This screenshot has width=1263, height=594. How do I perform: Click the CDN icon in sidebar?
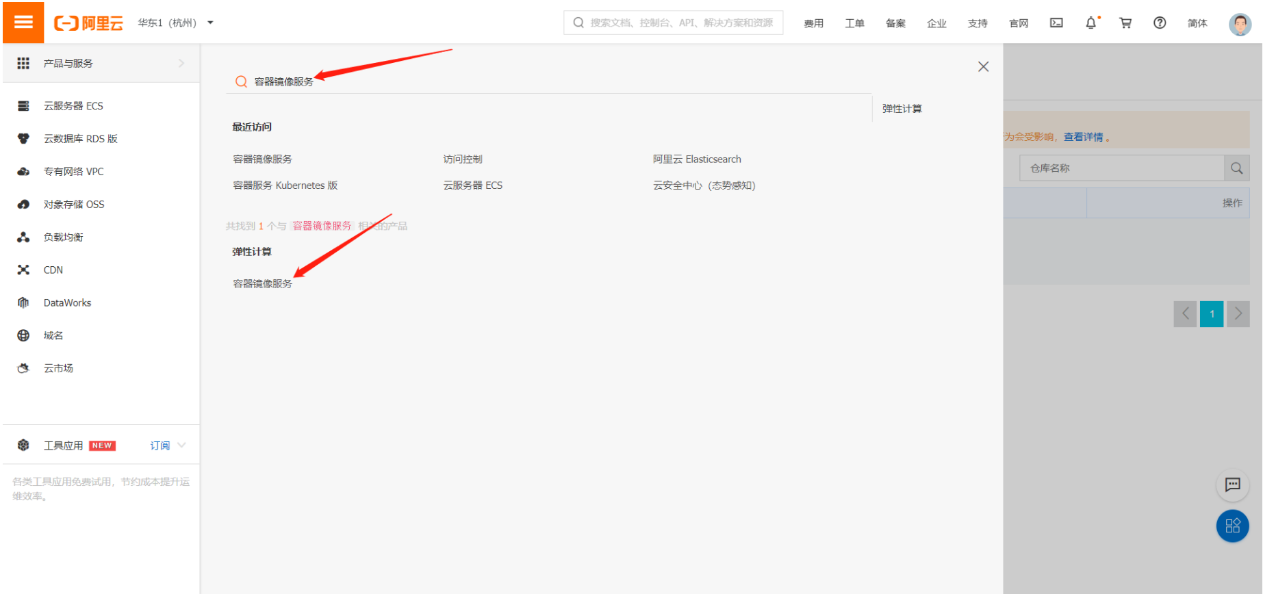tap(23, 270)
